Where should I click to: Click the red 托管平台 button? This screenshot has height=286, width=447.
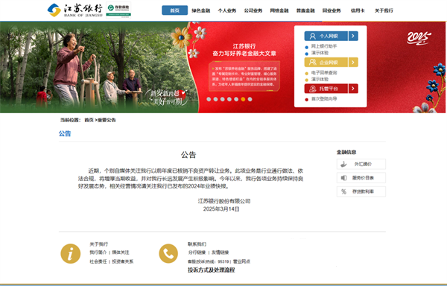click(326, 89)
